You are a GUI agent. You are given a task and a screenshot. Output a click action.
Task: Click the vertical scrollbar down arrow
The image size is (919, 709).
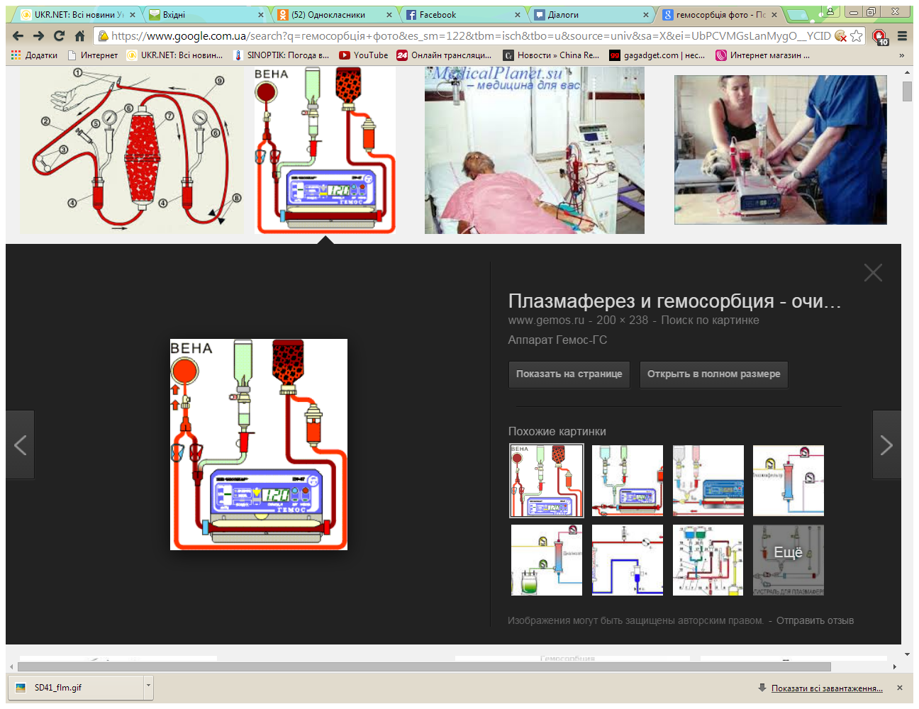[908, 654]
